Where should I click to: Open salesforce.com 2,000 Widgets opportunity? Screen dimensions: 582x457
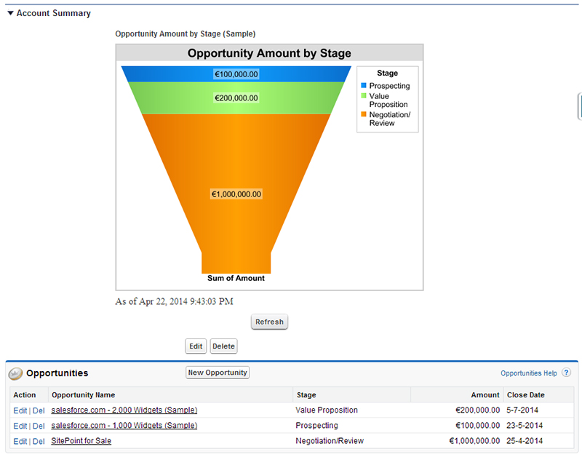(x=124, y=410)
